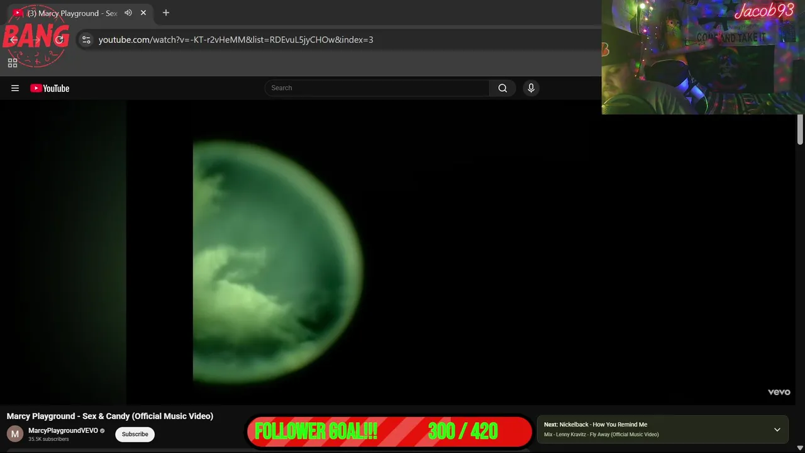Click the Sex & Candy video title

tap(110, 416)
